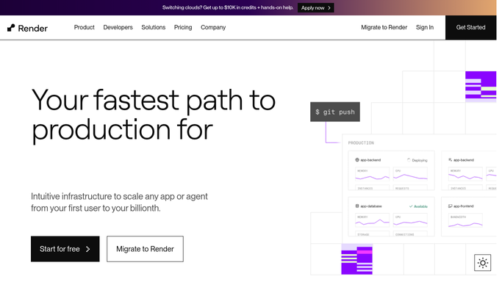Click the app-frontend bandwidth chart
Viewport: 502px width, 282px height.
coord(465,220)
